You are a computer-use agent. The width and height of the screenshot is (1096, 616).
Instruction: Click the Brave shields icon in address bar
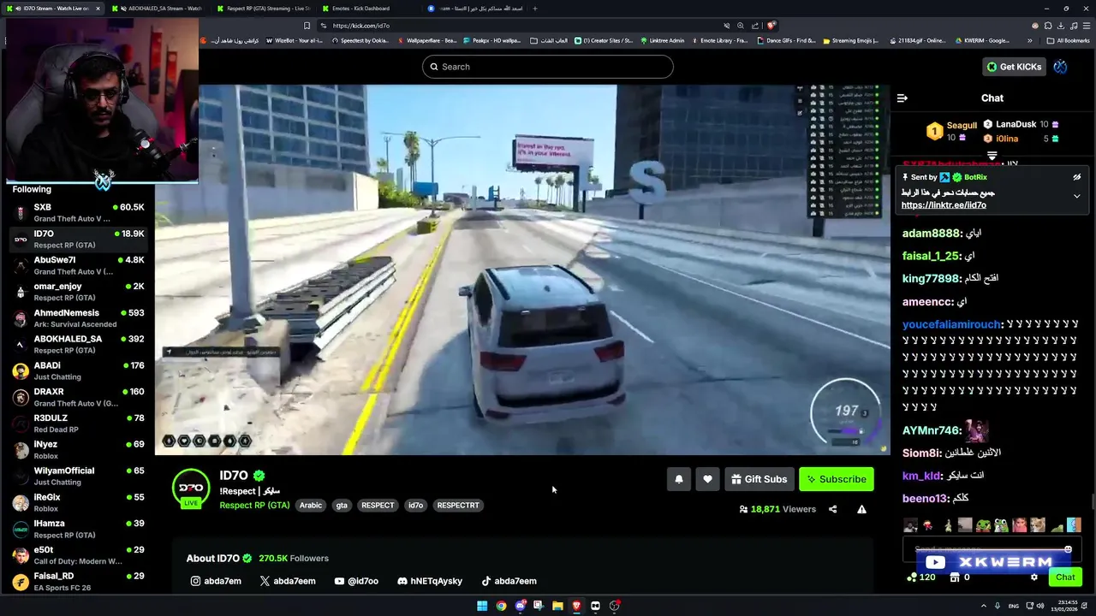pyautogui.click(x=771, y=26)
